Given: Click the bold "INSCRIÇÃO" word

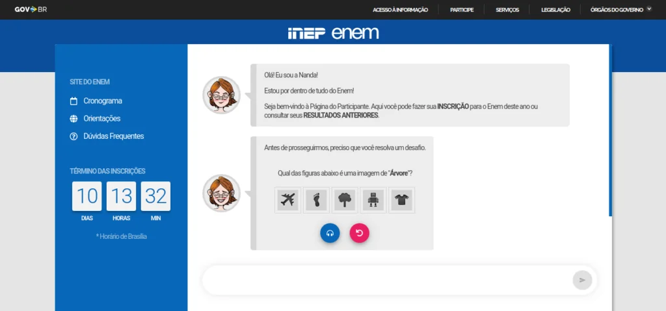Looking at the screenshot, I should tap(453, 107).
